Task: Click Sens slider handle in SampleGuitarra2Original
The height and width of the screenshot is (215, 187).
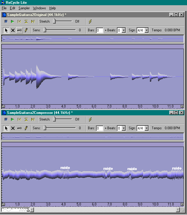Action: pyautogui.click(x=45, y=30)
